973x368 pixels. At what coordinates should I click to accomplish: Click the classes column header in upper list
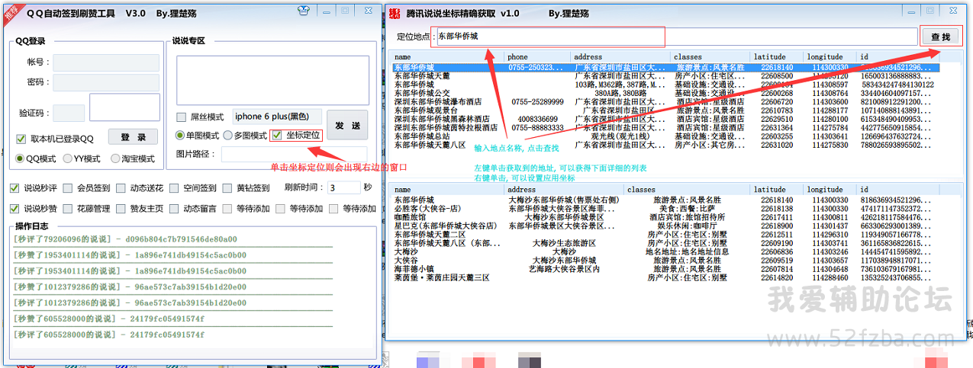(710, 57)
